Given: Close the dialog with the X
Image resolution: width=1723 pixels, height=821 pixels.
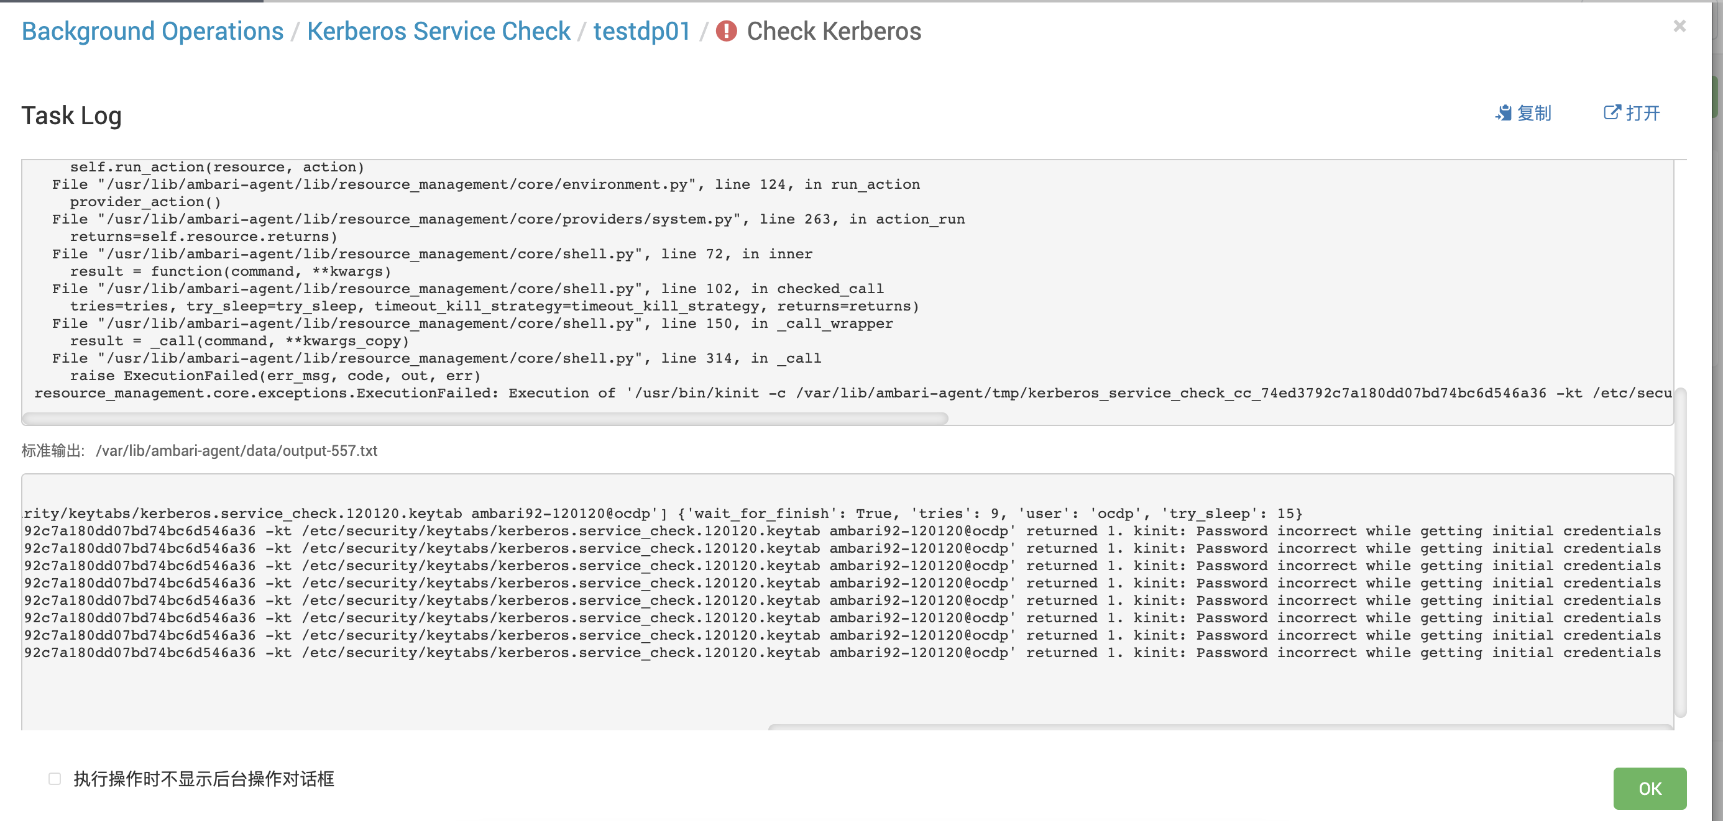Looking at the screenshot, I should point(1679,26).
